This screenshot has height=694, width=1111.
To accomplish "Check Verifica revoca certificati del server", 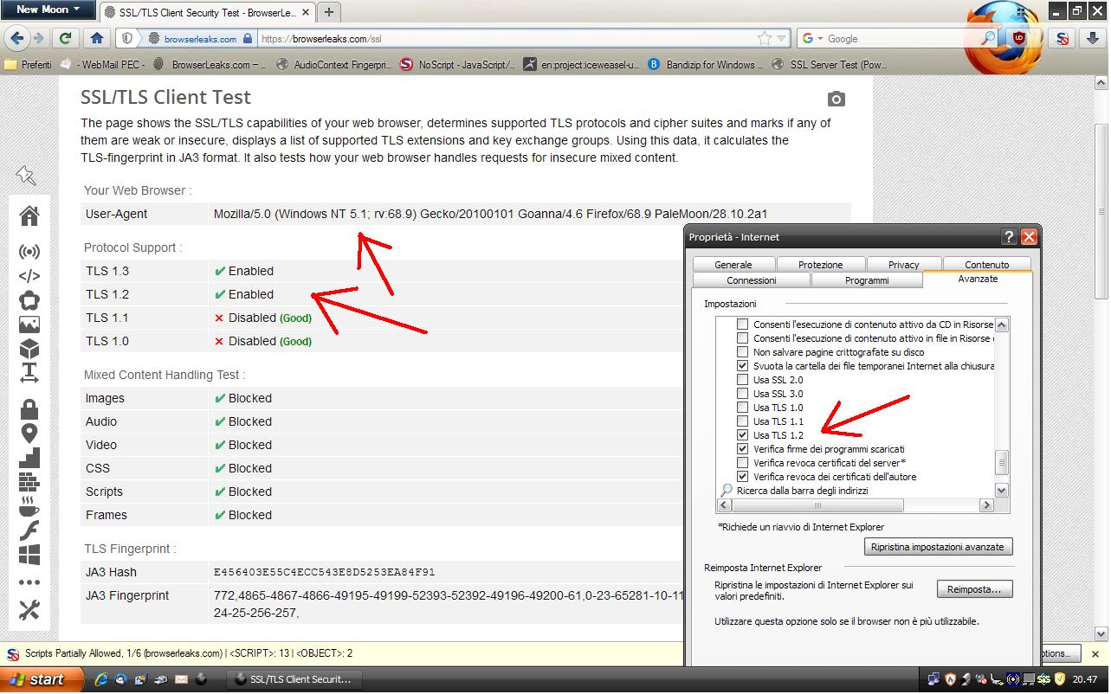I will (742, 463).
